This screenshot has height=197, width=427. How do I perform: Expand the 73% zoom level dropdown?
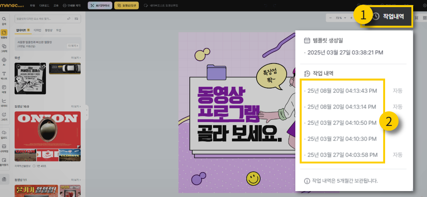[340, 18]
